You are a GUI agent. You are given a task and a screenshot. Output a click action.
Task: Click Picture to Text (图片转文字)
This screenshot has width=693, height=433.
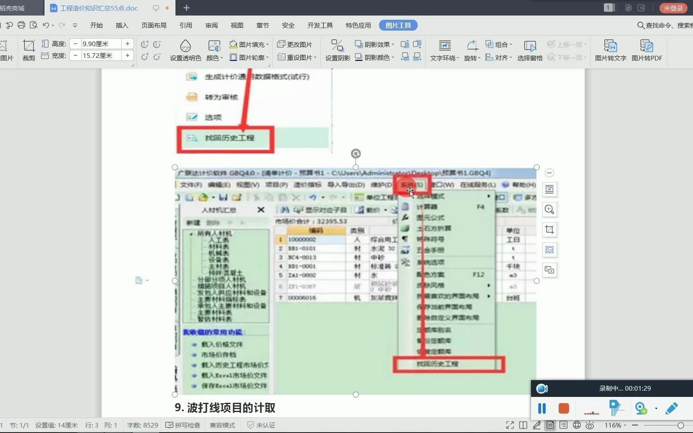tap(610, 50)
